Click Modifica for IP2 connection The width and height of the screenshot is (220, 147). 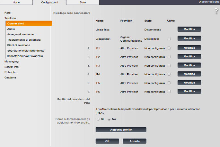coord(189,56)
